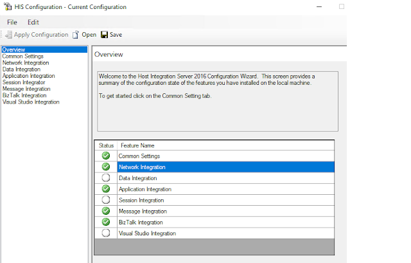Click the Apply Configuration toolbar icon
Screen dimensions: 411x263
pos(8,35)
